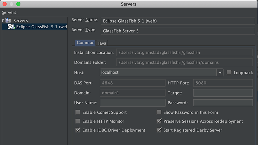Click the Installation Location label
Screen dimensions: 258x145
(x=94, y=53)
